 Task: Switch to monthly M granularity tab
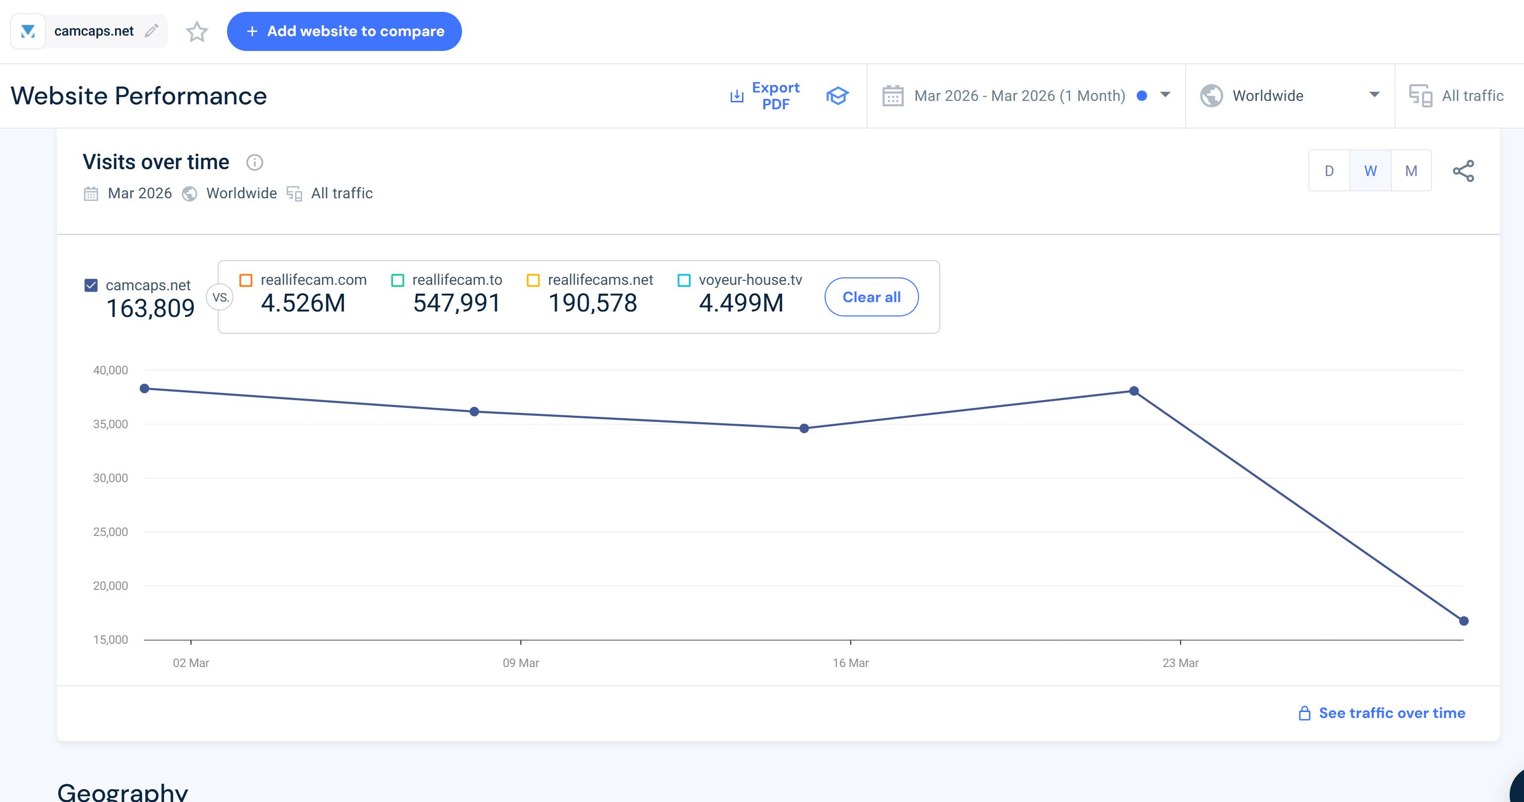pyautogui.click(x=1411, y=171)
